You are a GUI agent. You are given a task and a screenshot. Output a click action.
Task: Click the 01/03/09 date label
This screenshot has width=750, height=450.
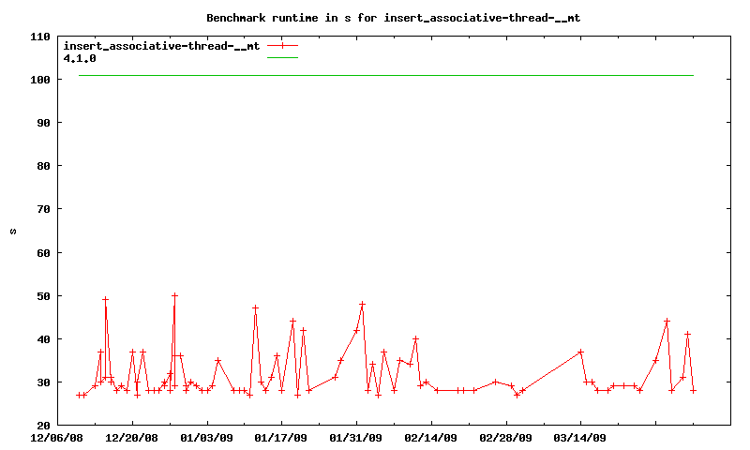tap(207, 437)
